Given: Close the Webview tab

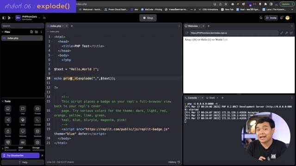Looking at the screenshot, I should pyautogui.click(x=203, y=26).
